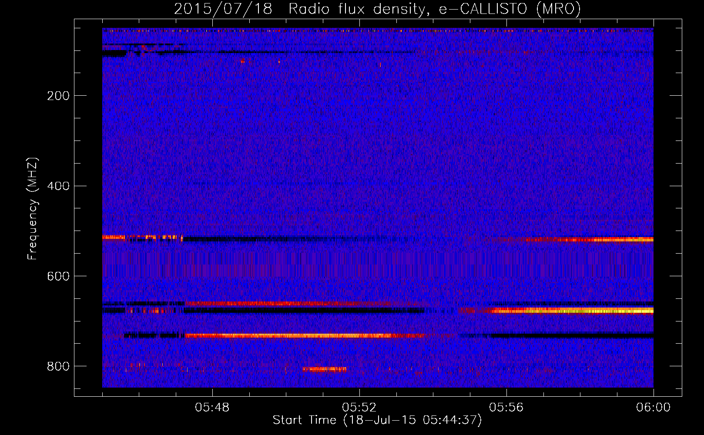Click the 200 frequency tick label

pos(58,96)
